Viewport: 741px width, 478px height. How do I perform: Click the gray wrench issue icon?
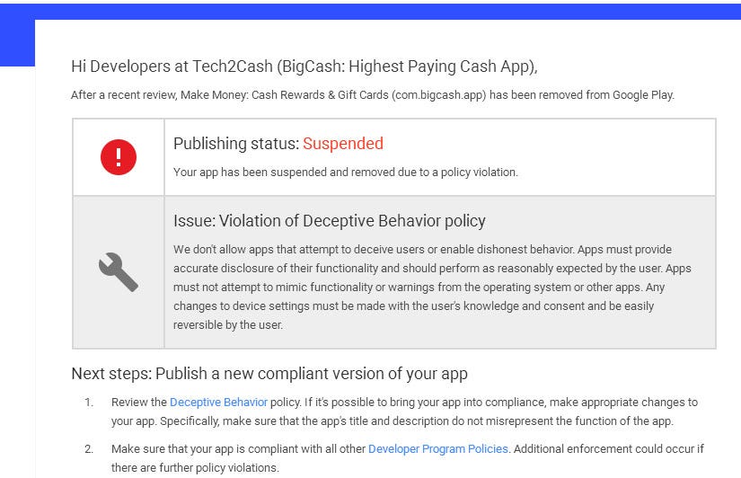click(119, 272)
